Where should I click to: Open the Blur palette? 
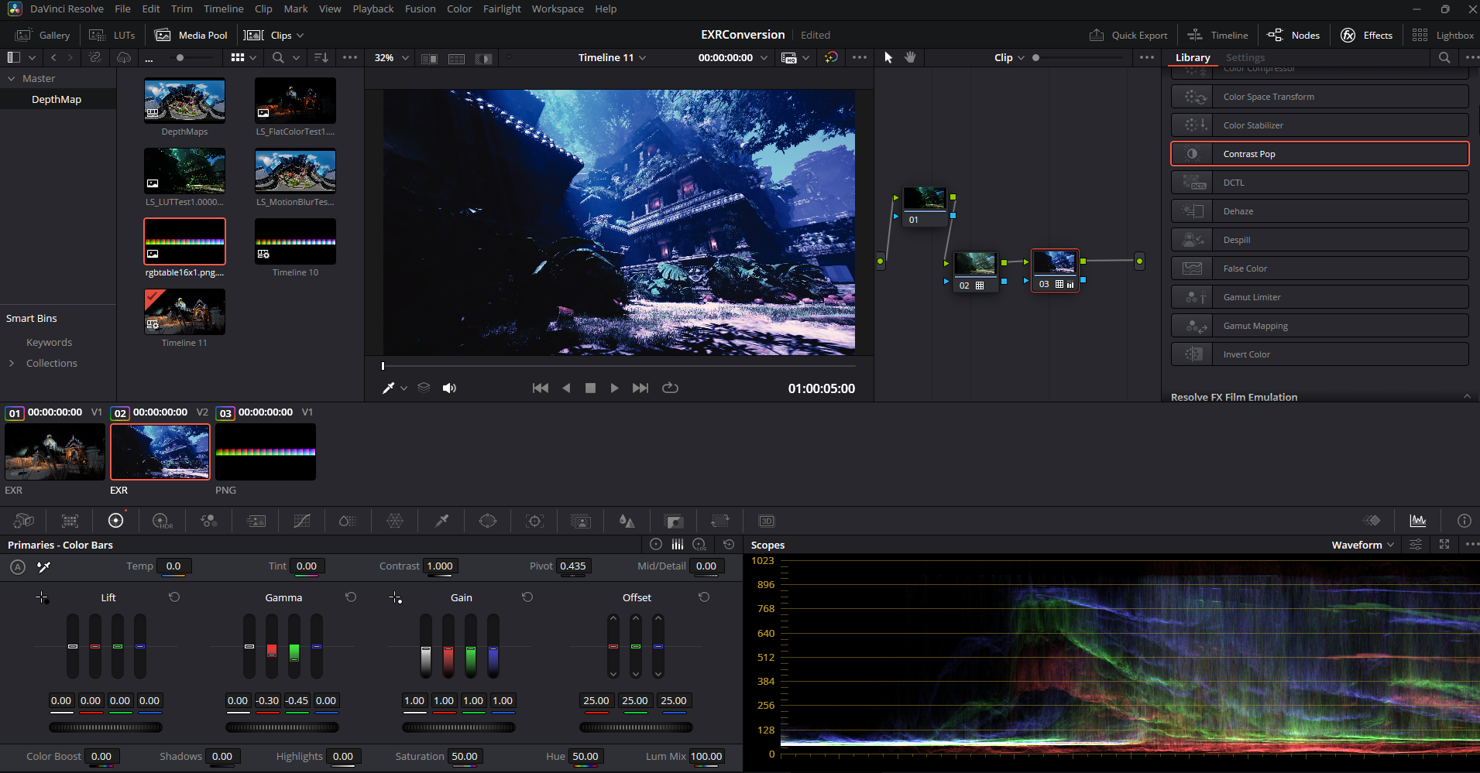627,521
